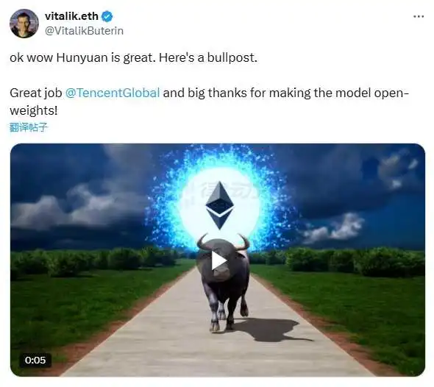This screenshot has height=387, width=434.
Task: Click the green hedge on video's left
Action: (x=94, y=260)
